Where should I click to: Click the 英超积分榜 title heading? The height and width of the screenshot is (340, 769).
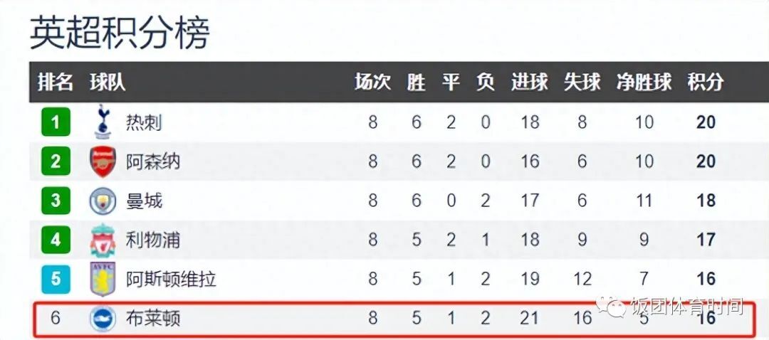pos(120,33)
